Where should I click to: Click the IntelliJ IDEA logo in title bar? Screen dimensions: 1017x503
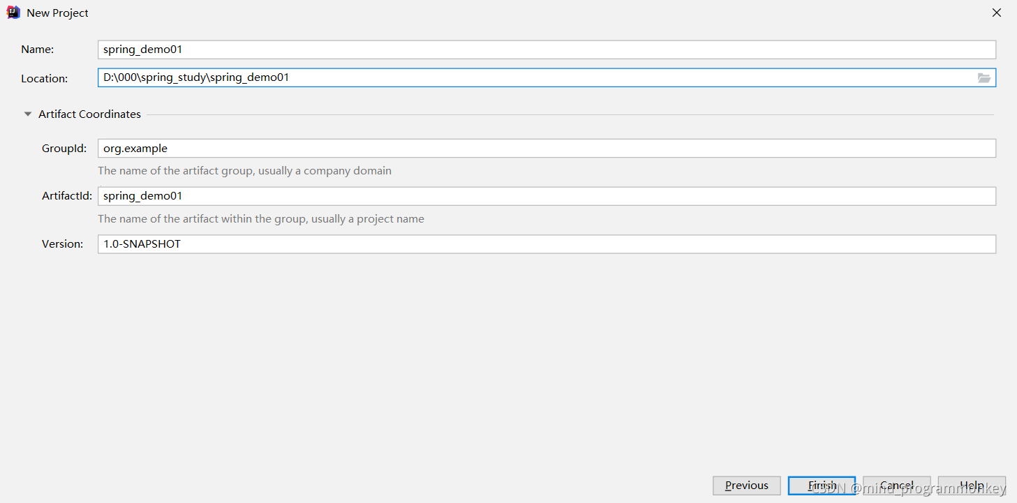click(x=13, y=13)
